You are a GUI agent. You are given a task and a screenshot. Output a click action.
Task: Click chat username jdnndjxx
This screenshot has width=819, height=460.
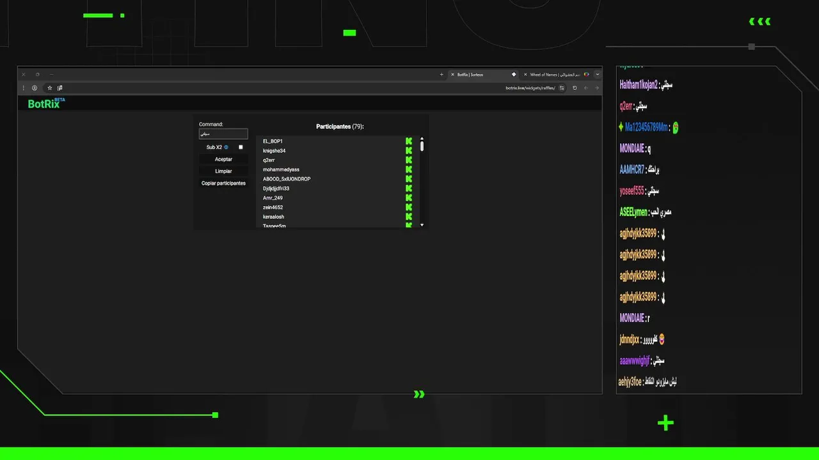(x=629, y=339)
